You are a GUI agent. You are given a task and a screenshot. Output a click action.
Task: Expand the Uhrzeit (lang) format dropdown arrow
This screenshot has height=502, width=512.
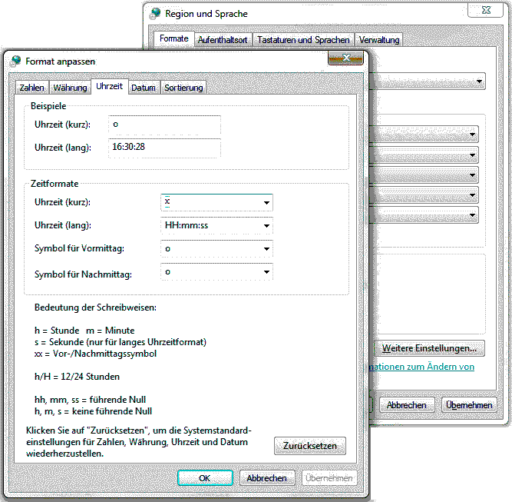266,226
